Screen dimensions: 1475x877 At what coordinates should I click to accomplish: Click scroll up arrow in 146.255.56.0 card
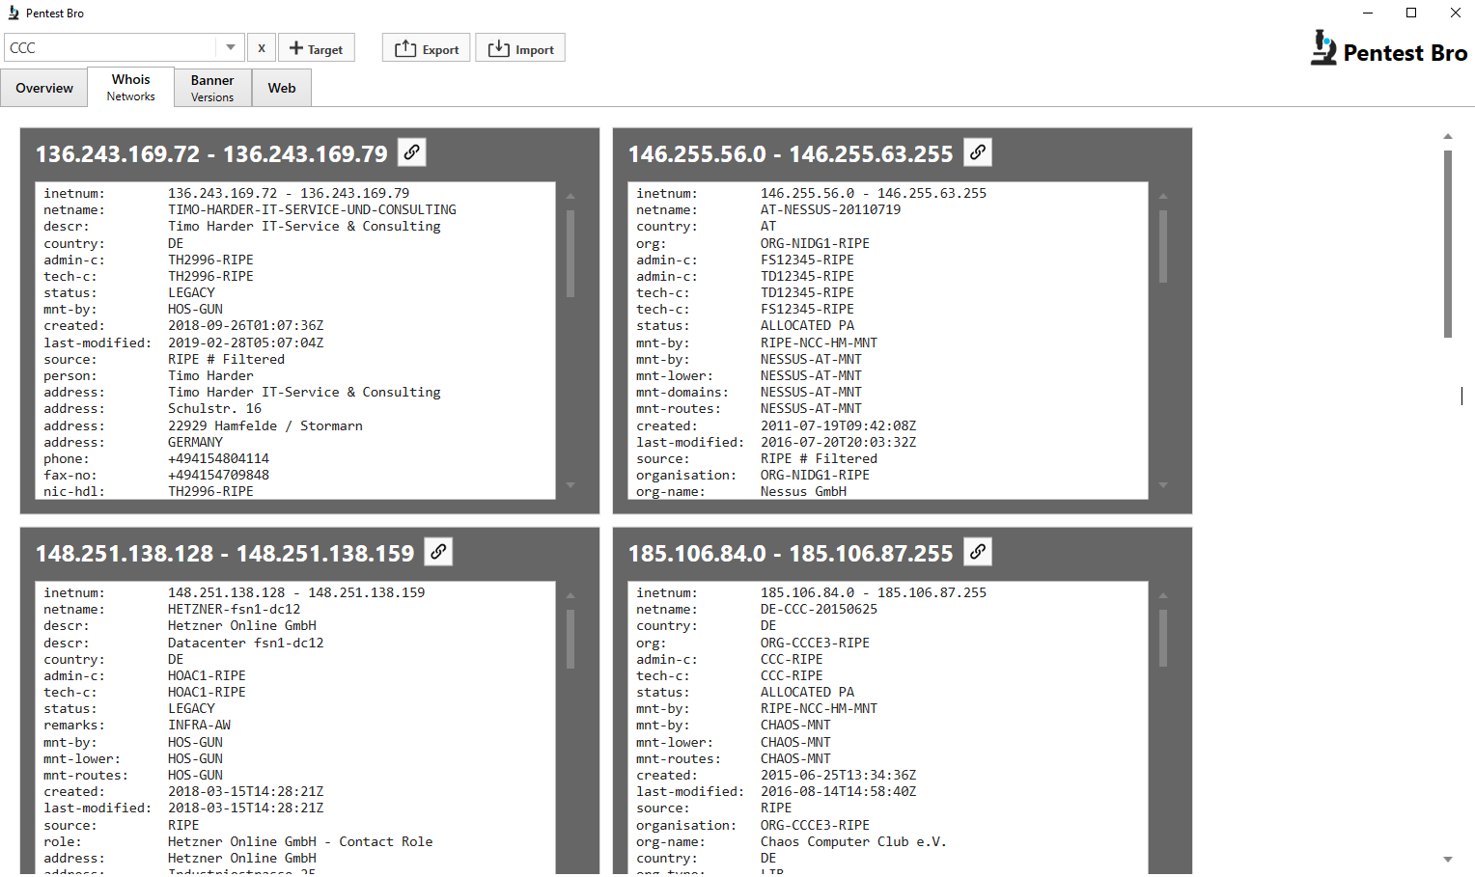1163,196
